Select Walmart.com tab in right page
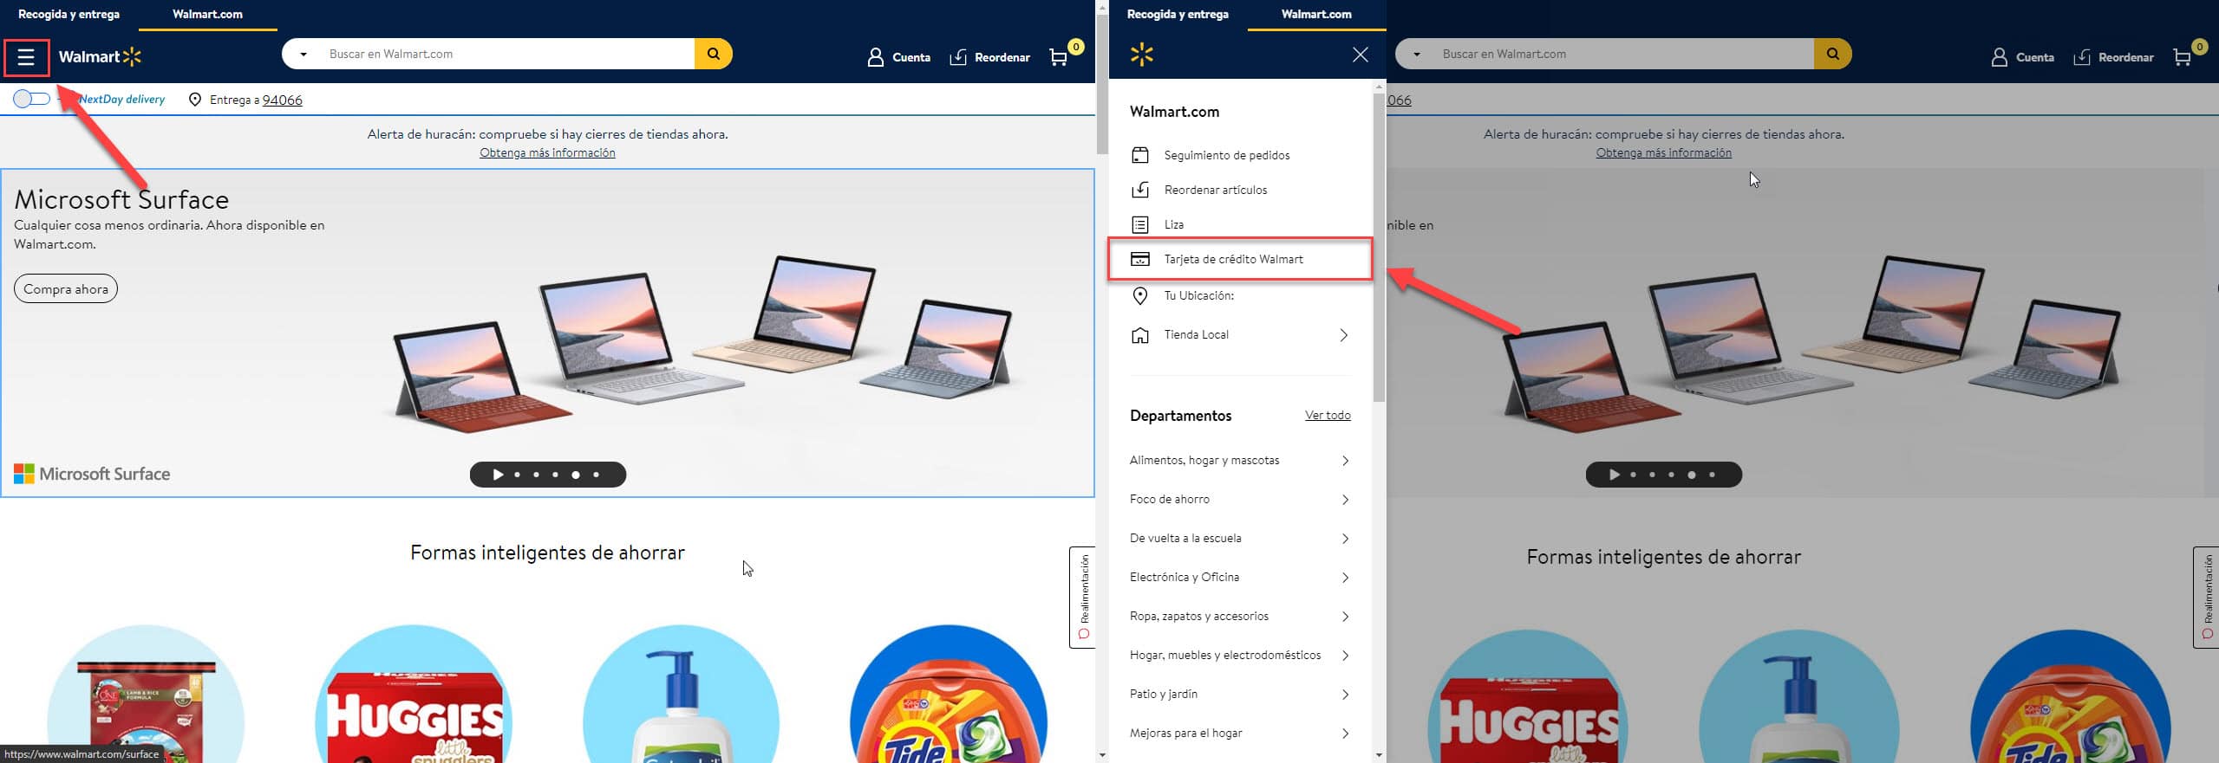The image size is (2219, 763). (x=1316, y=15)
